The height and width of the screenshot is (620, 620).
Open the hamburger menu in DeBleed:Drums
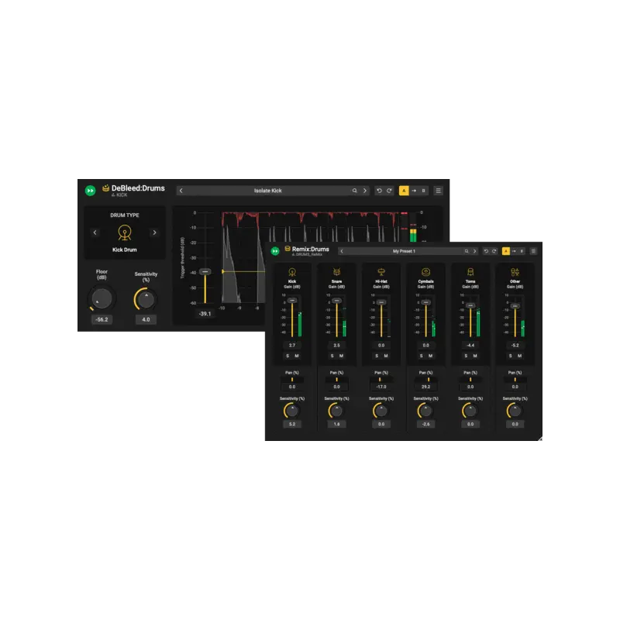[438, 191]
